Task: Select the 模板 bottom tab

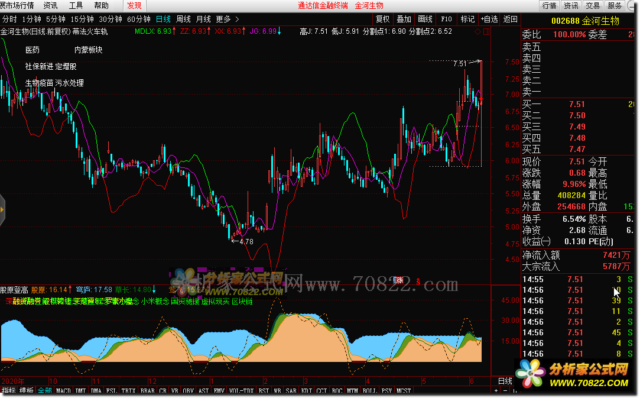Action: [27, 391]
